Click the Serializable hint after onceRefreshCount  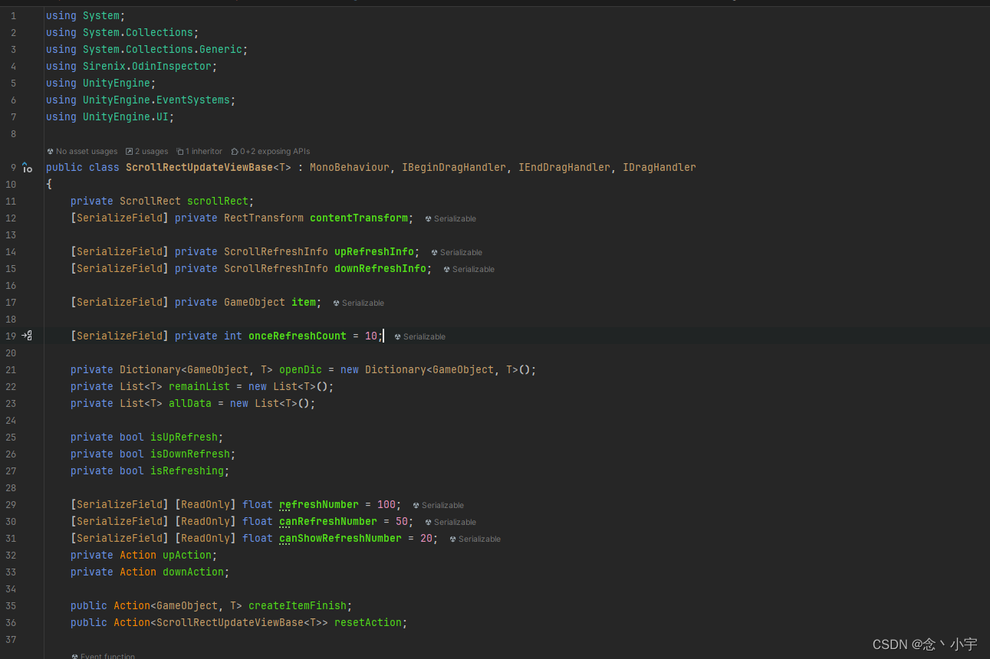pyautogui.click(x=419, y=337)
